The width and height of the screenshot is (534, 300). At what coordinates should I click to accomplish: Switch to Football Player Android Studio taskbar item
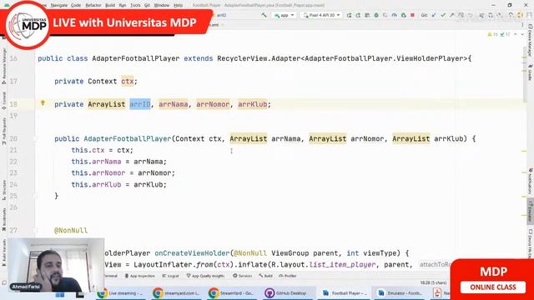(345, 292)
